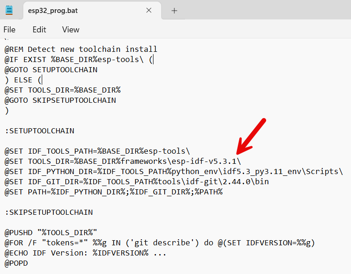Click the '@GOTO SKIPSETUPTOOLCHAIN' line
351x274 pixels.
click(x=60, y=100)
